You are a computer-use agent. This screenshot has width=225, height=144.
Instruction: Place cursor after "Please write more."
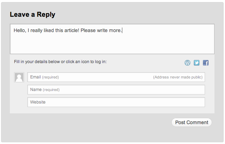point(122,31)
